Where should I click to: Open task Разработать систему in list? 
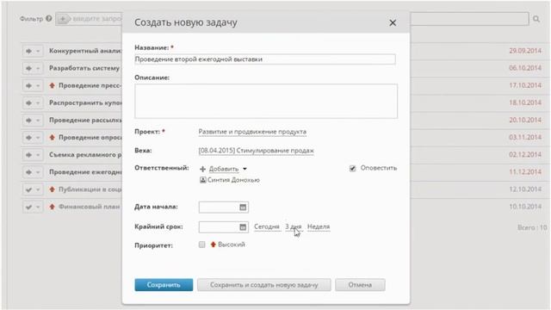tap(84, 68)
